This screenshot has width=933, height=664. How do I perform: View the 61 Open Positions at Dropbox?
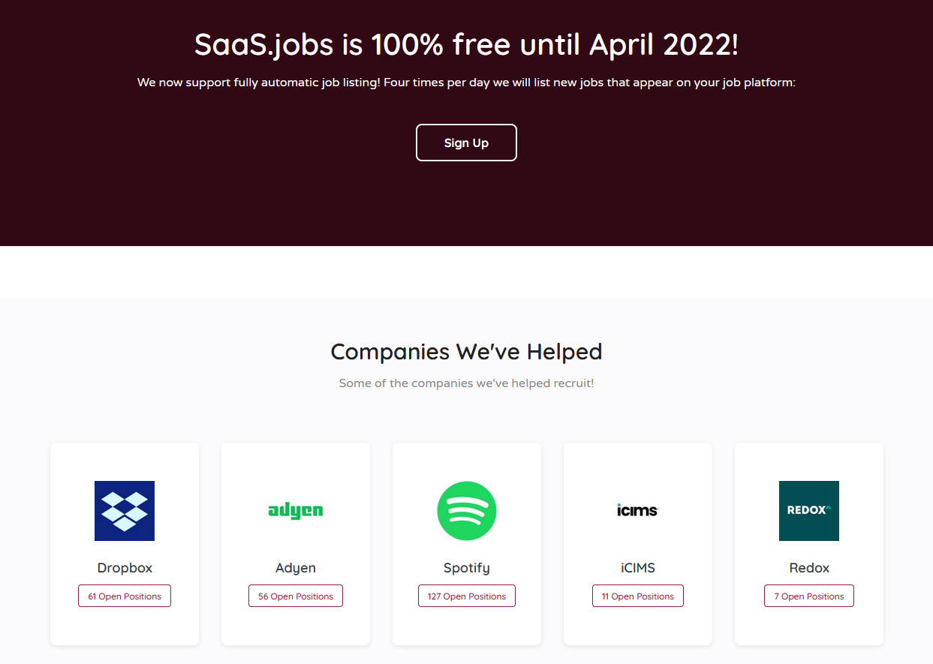click(x=124, y=595)
